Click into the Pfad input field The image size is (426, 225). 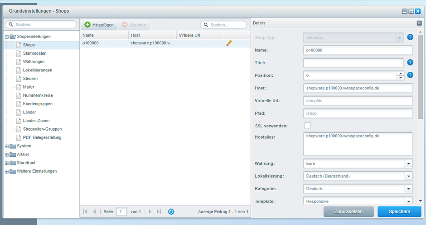[x=358, y=113]
